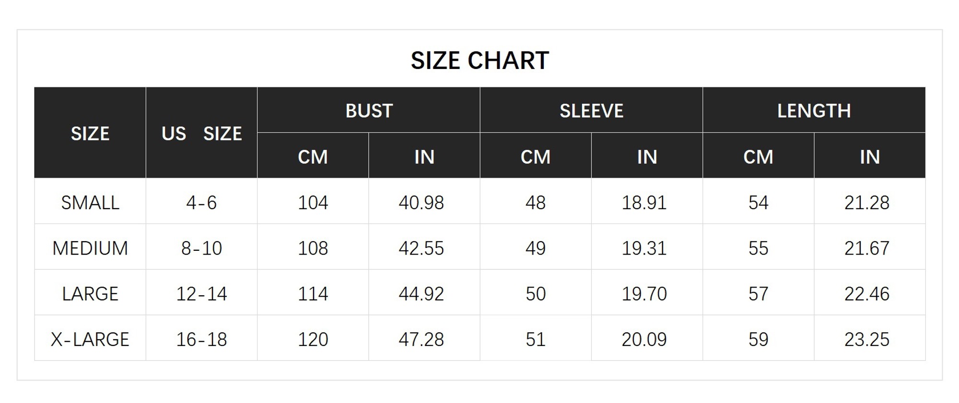Select the LARGE size row label

(90, 293)
